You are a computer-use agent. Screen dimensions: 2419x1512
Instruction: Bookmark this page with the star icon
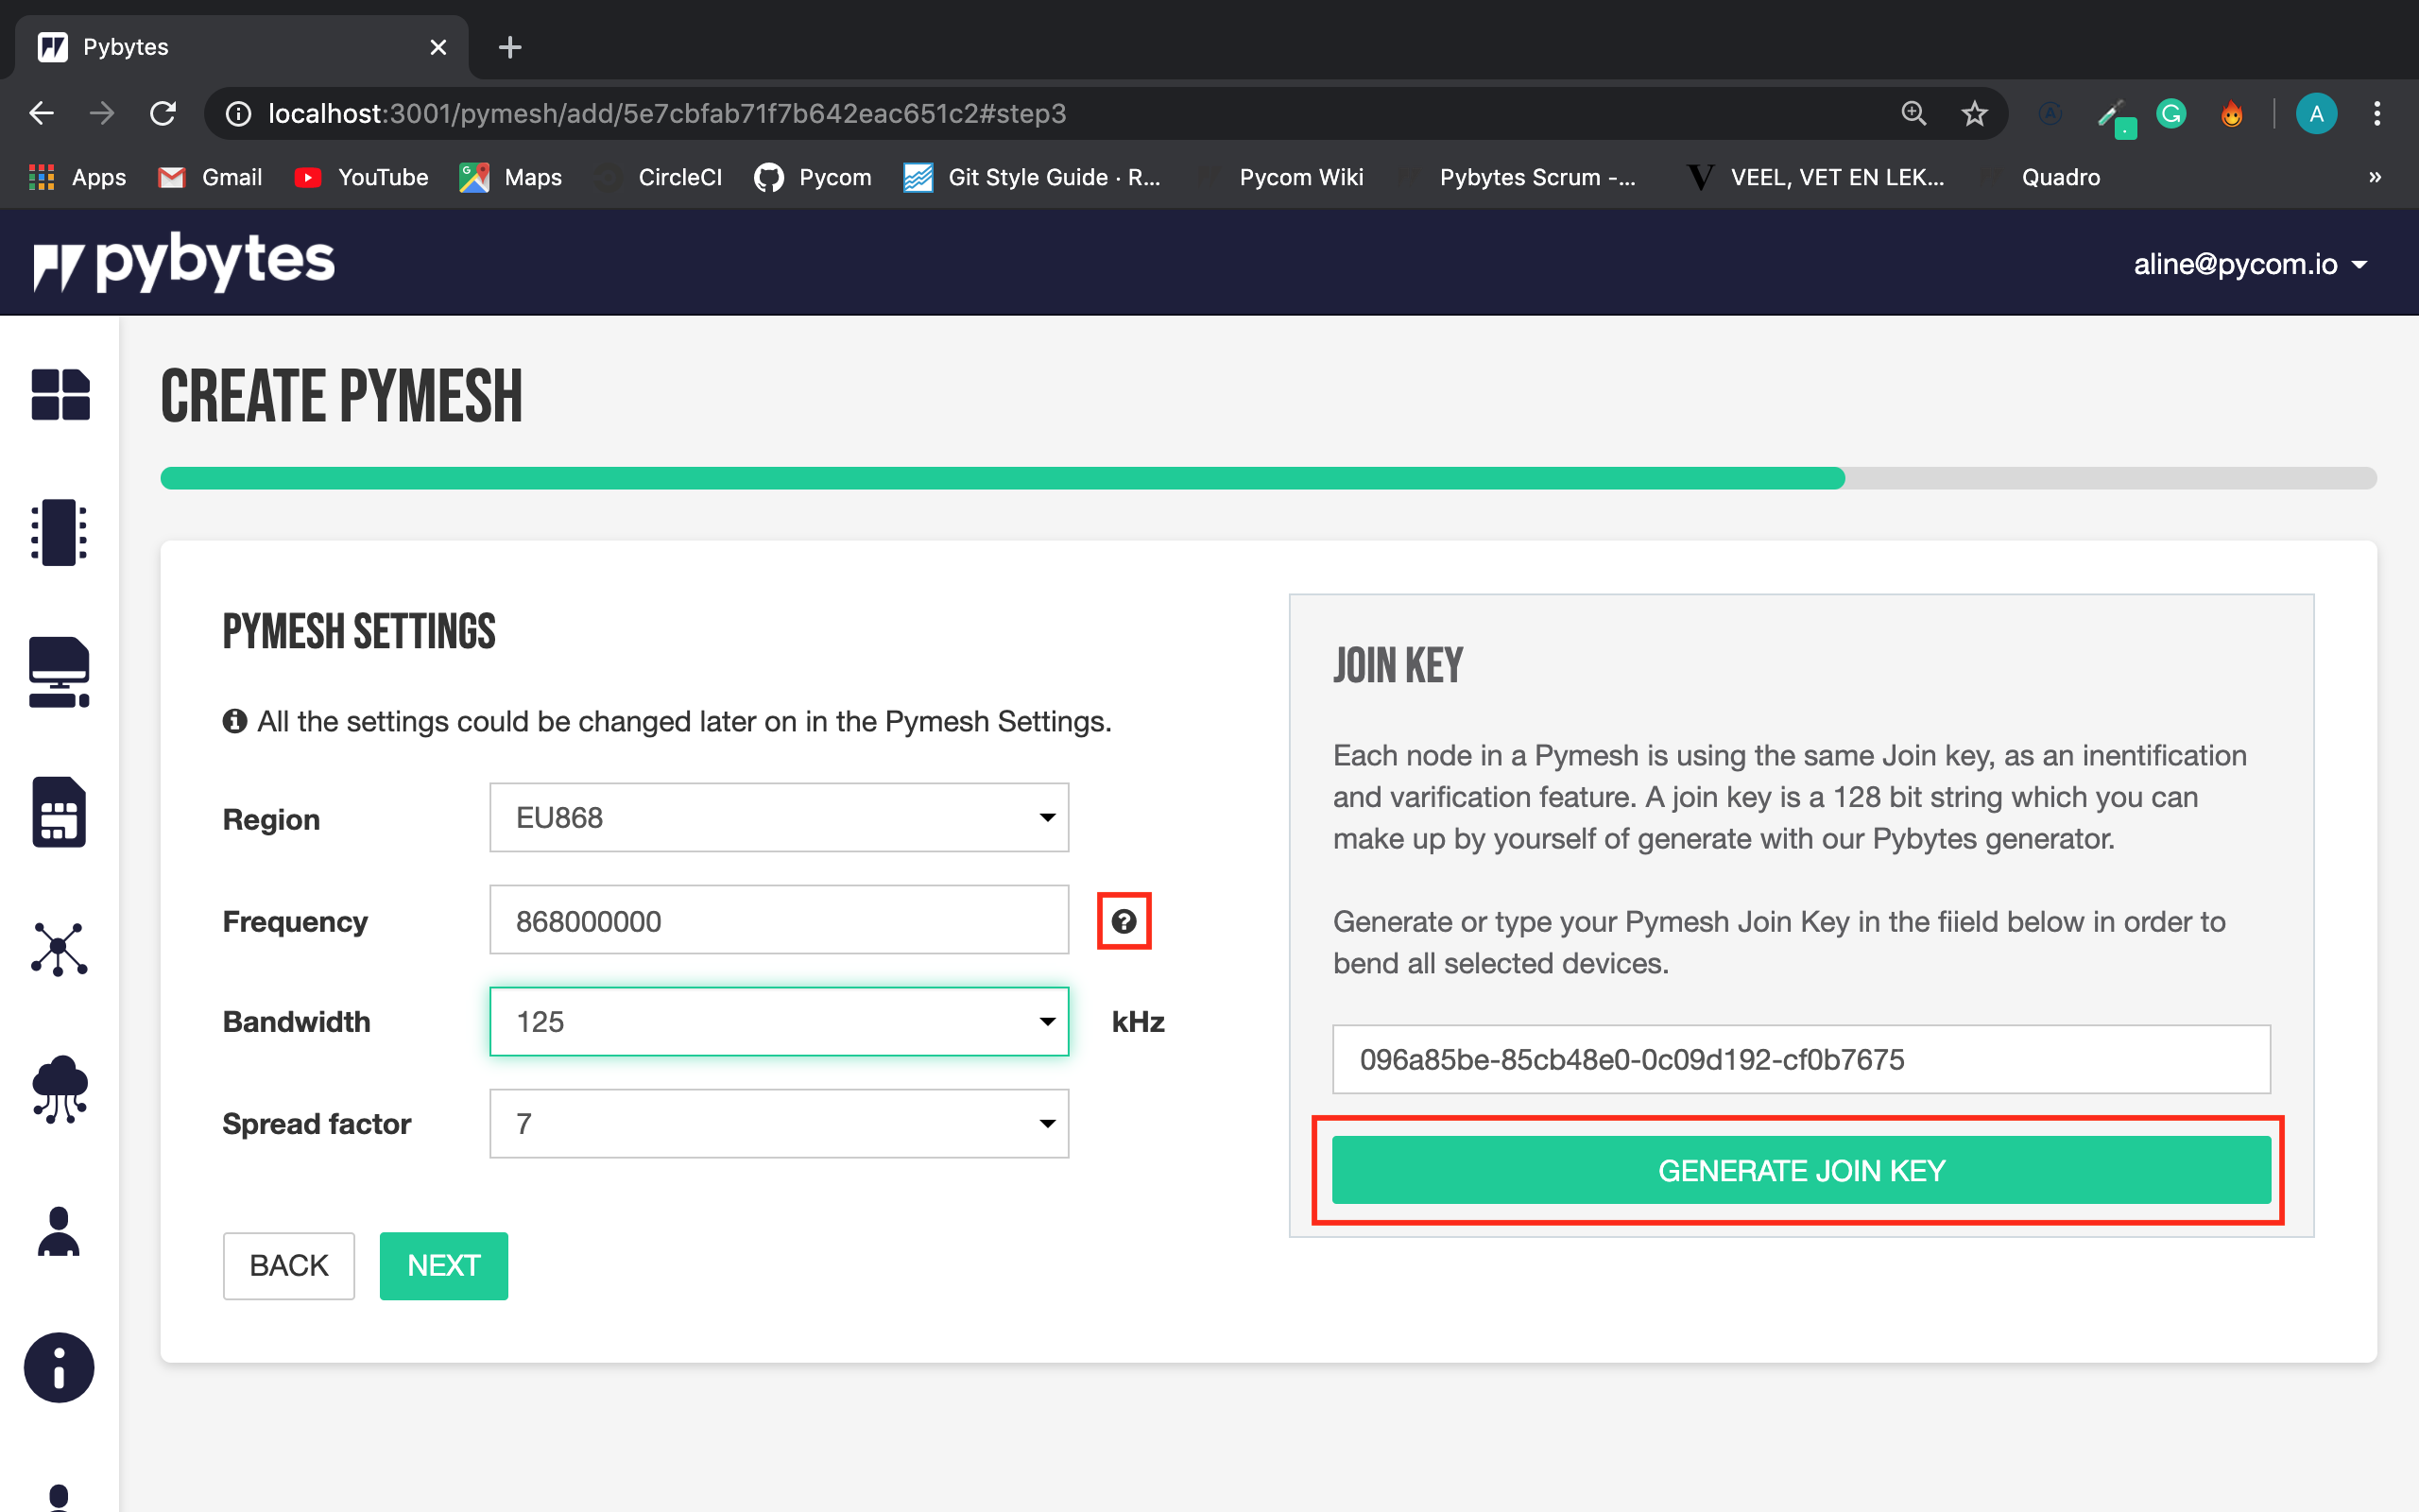[1973, 113]
